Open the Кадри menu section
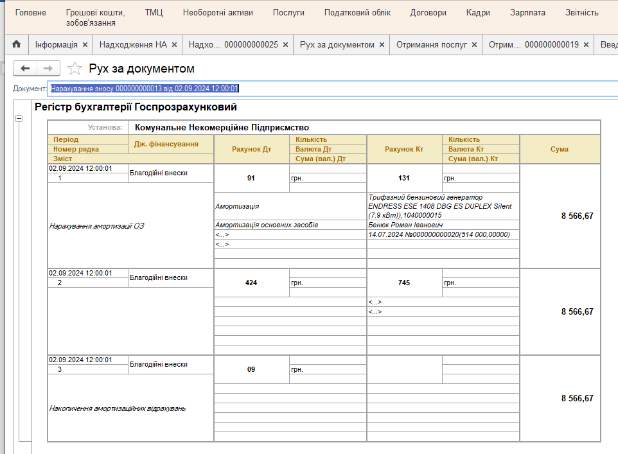Image resolution: width=618 pixels, height=454 pixels. pyautogui.click(x=477, y=13)
